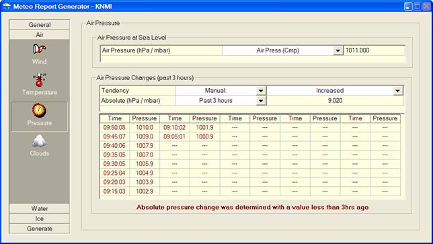The image size is (433, 244).
Task: Open the Ice section tab
Action: [40, 218]
